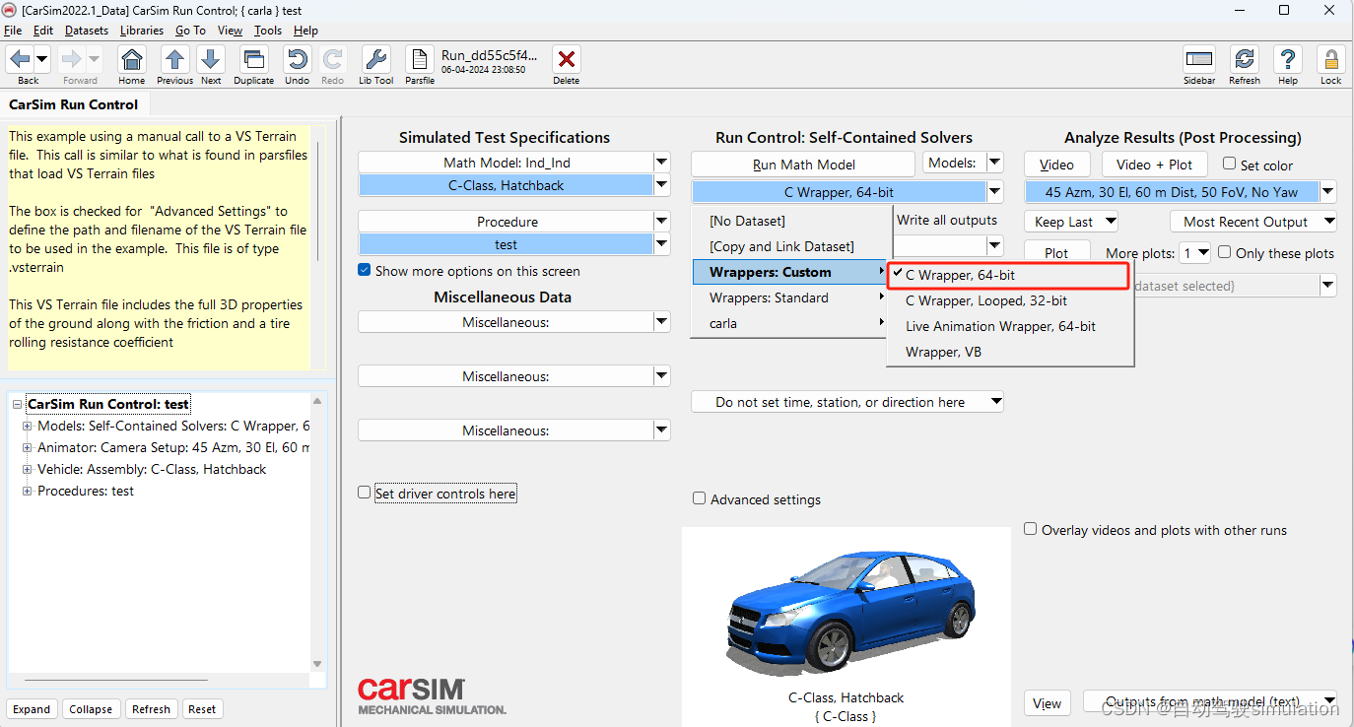This screenshot has height=727, width=1354.
Task: Open the Parsfile document icon
Action: pyautogui.click(x=419, y=59)
